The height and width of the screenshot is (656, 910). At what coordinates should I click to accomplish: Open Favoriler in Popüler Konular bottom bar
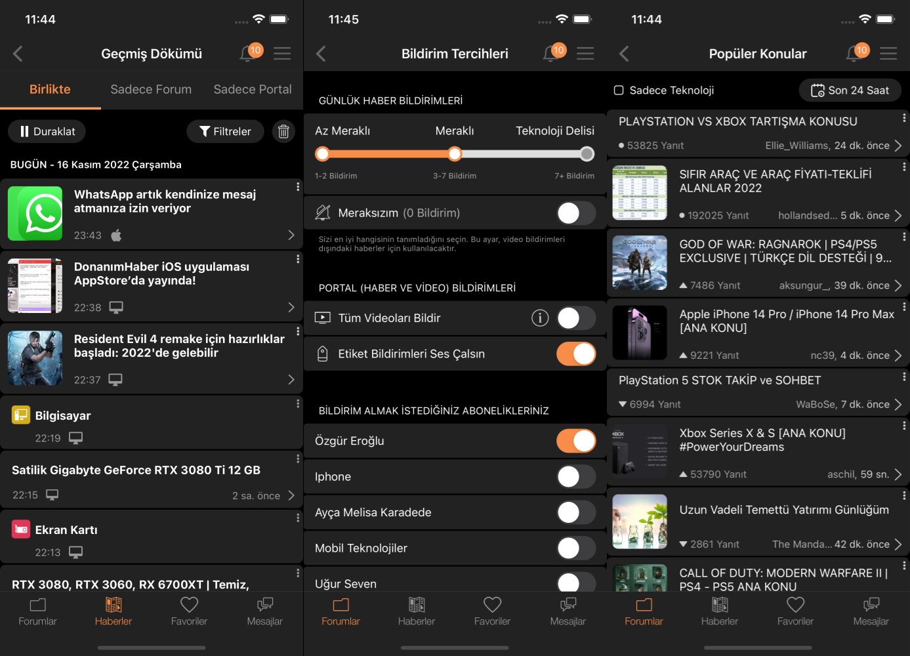tap(795, 611)
